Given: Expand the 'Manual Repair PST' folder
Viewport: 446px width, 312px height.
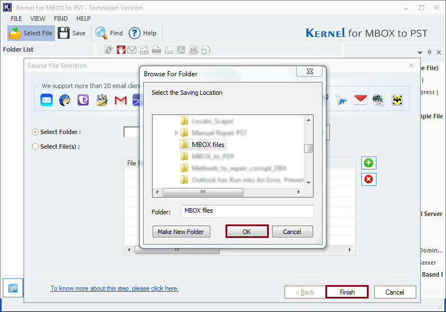Looking at the screenshot, I should (x=176, y=133).
